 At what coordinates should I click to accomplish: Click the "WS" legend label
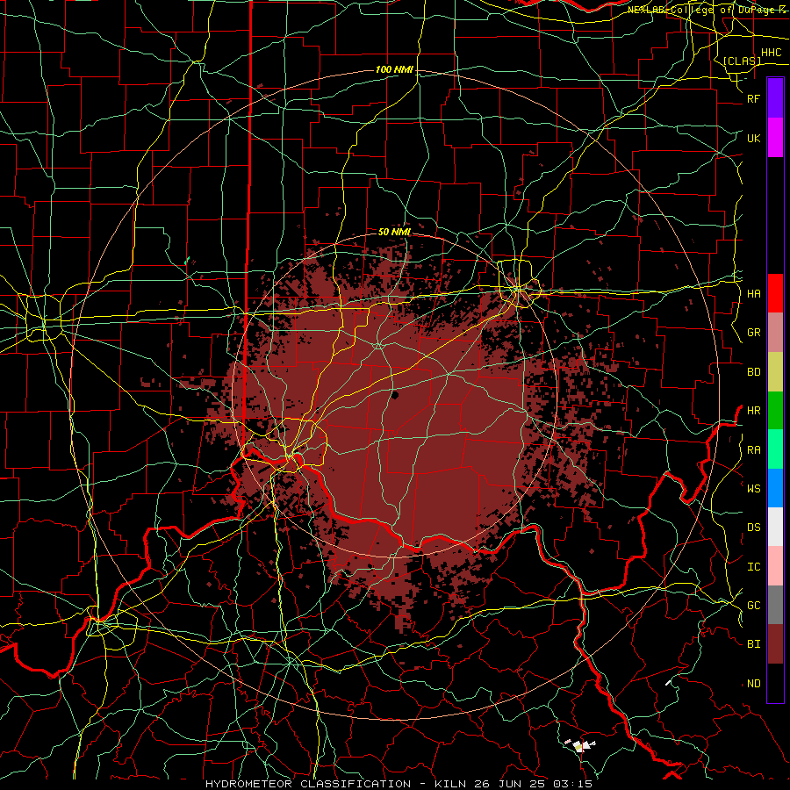pos(753,488)
